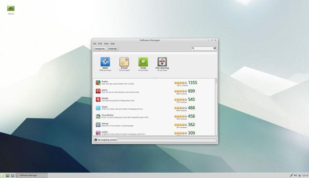309x178 pixels.
Task: Click the update shield tray icon
Action: click(x=299, y=176)
